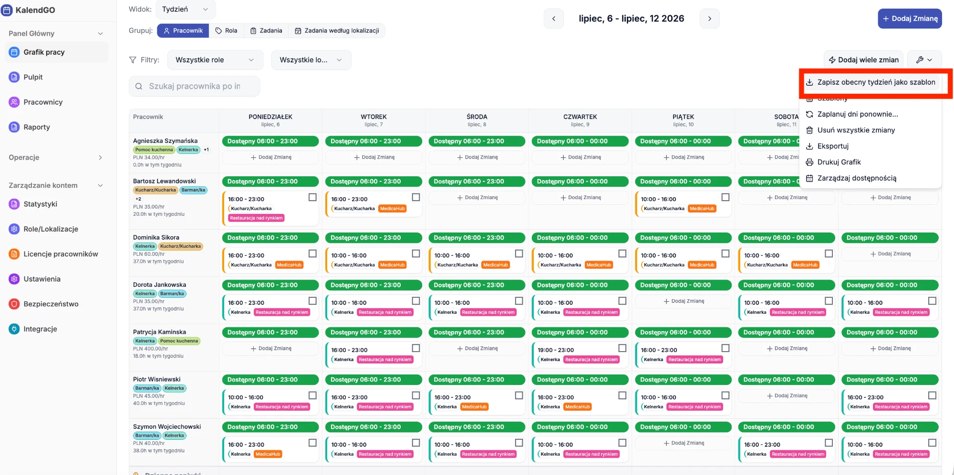The image size is (954, 475).
Task: Open the Tydzień view dropdown
Action: (185, 10)
